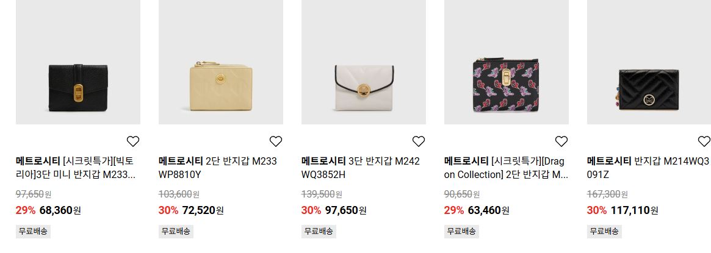Click heart icon for M233 WP8810Y wallet
Screen dimensions: 711x253
(x=276, y=141)
